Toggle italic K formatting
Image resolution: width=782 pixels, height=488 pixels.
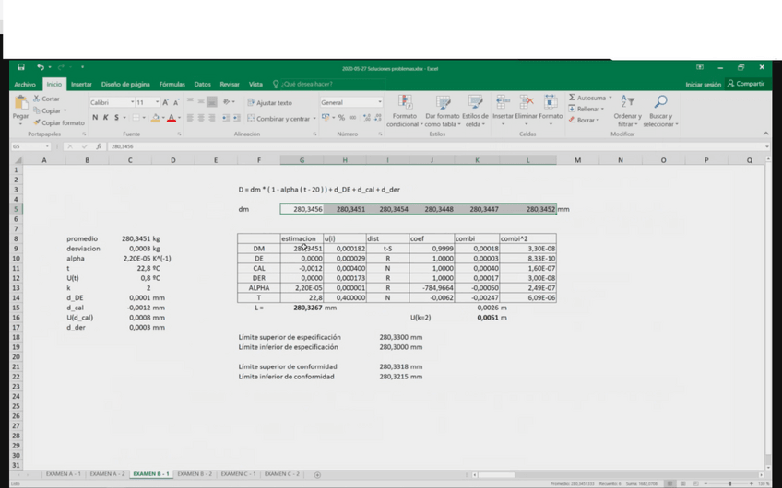pyautogui.click(x=106, y=118)
